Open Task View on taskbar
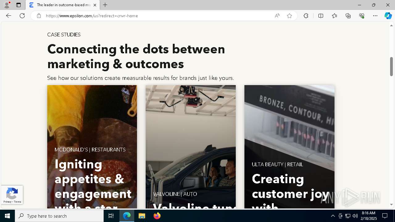Screen dimensions: 395x222 (111, 216)
